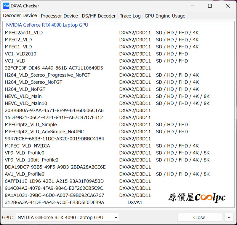Close the window with the X button
The image size is (237, 225).
point(228,6)
